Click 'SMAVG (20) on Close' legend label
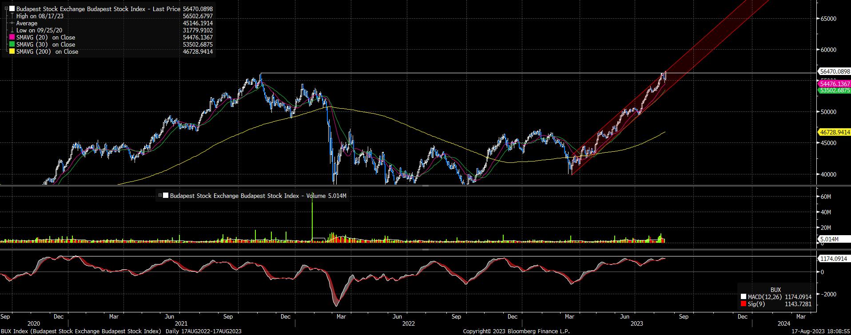Screen dimensions: 851x335 [x=46, y=38]
